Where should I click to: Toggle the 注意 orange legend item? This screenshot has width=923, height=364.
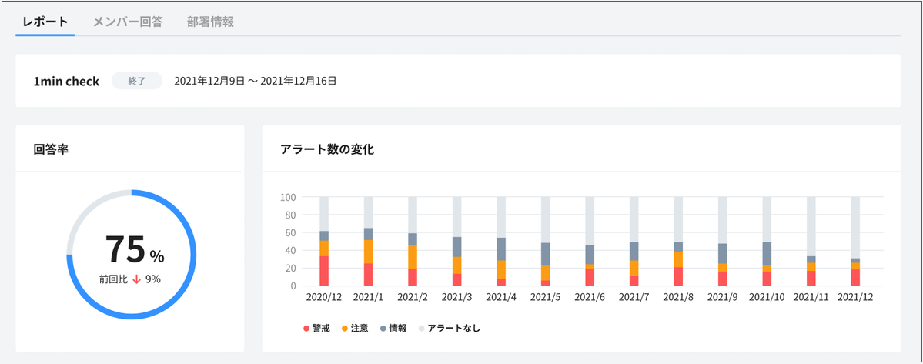click(354, 329)
